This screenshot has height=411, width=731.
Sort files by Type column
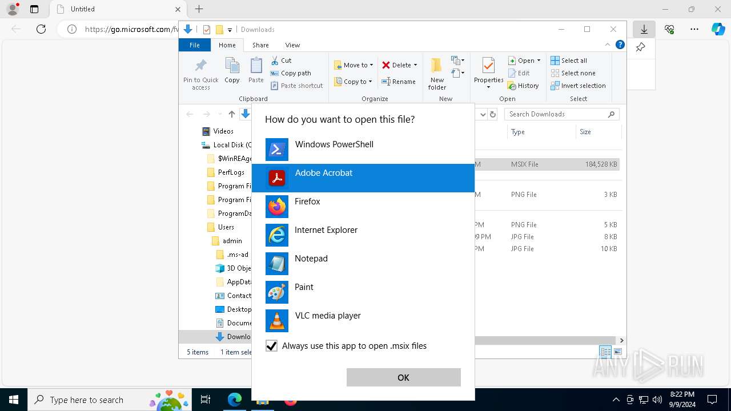click(x=541, y=132)
